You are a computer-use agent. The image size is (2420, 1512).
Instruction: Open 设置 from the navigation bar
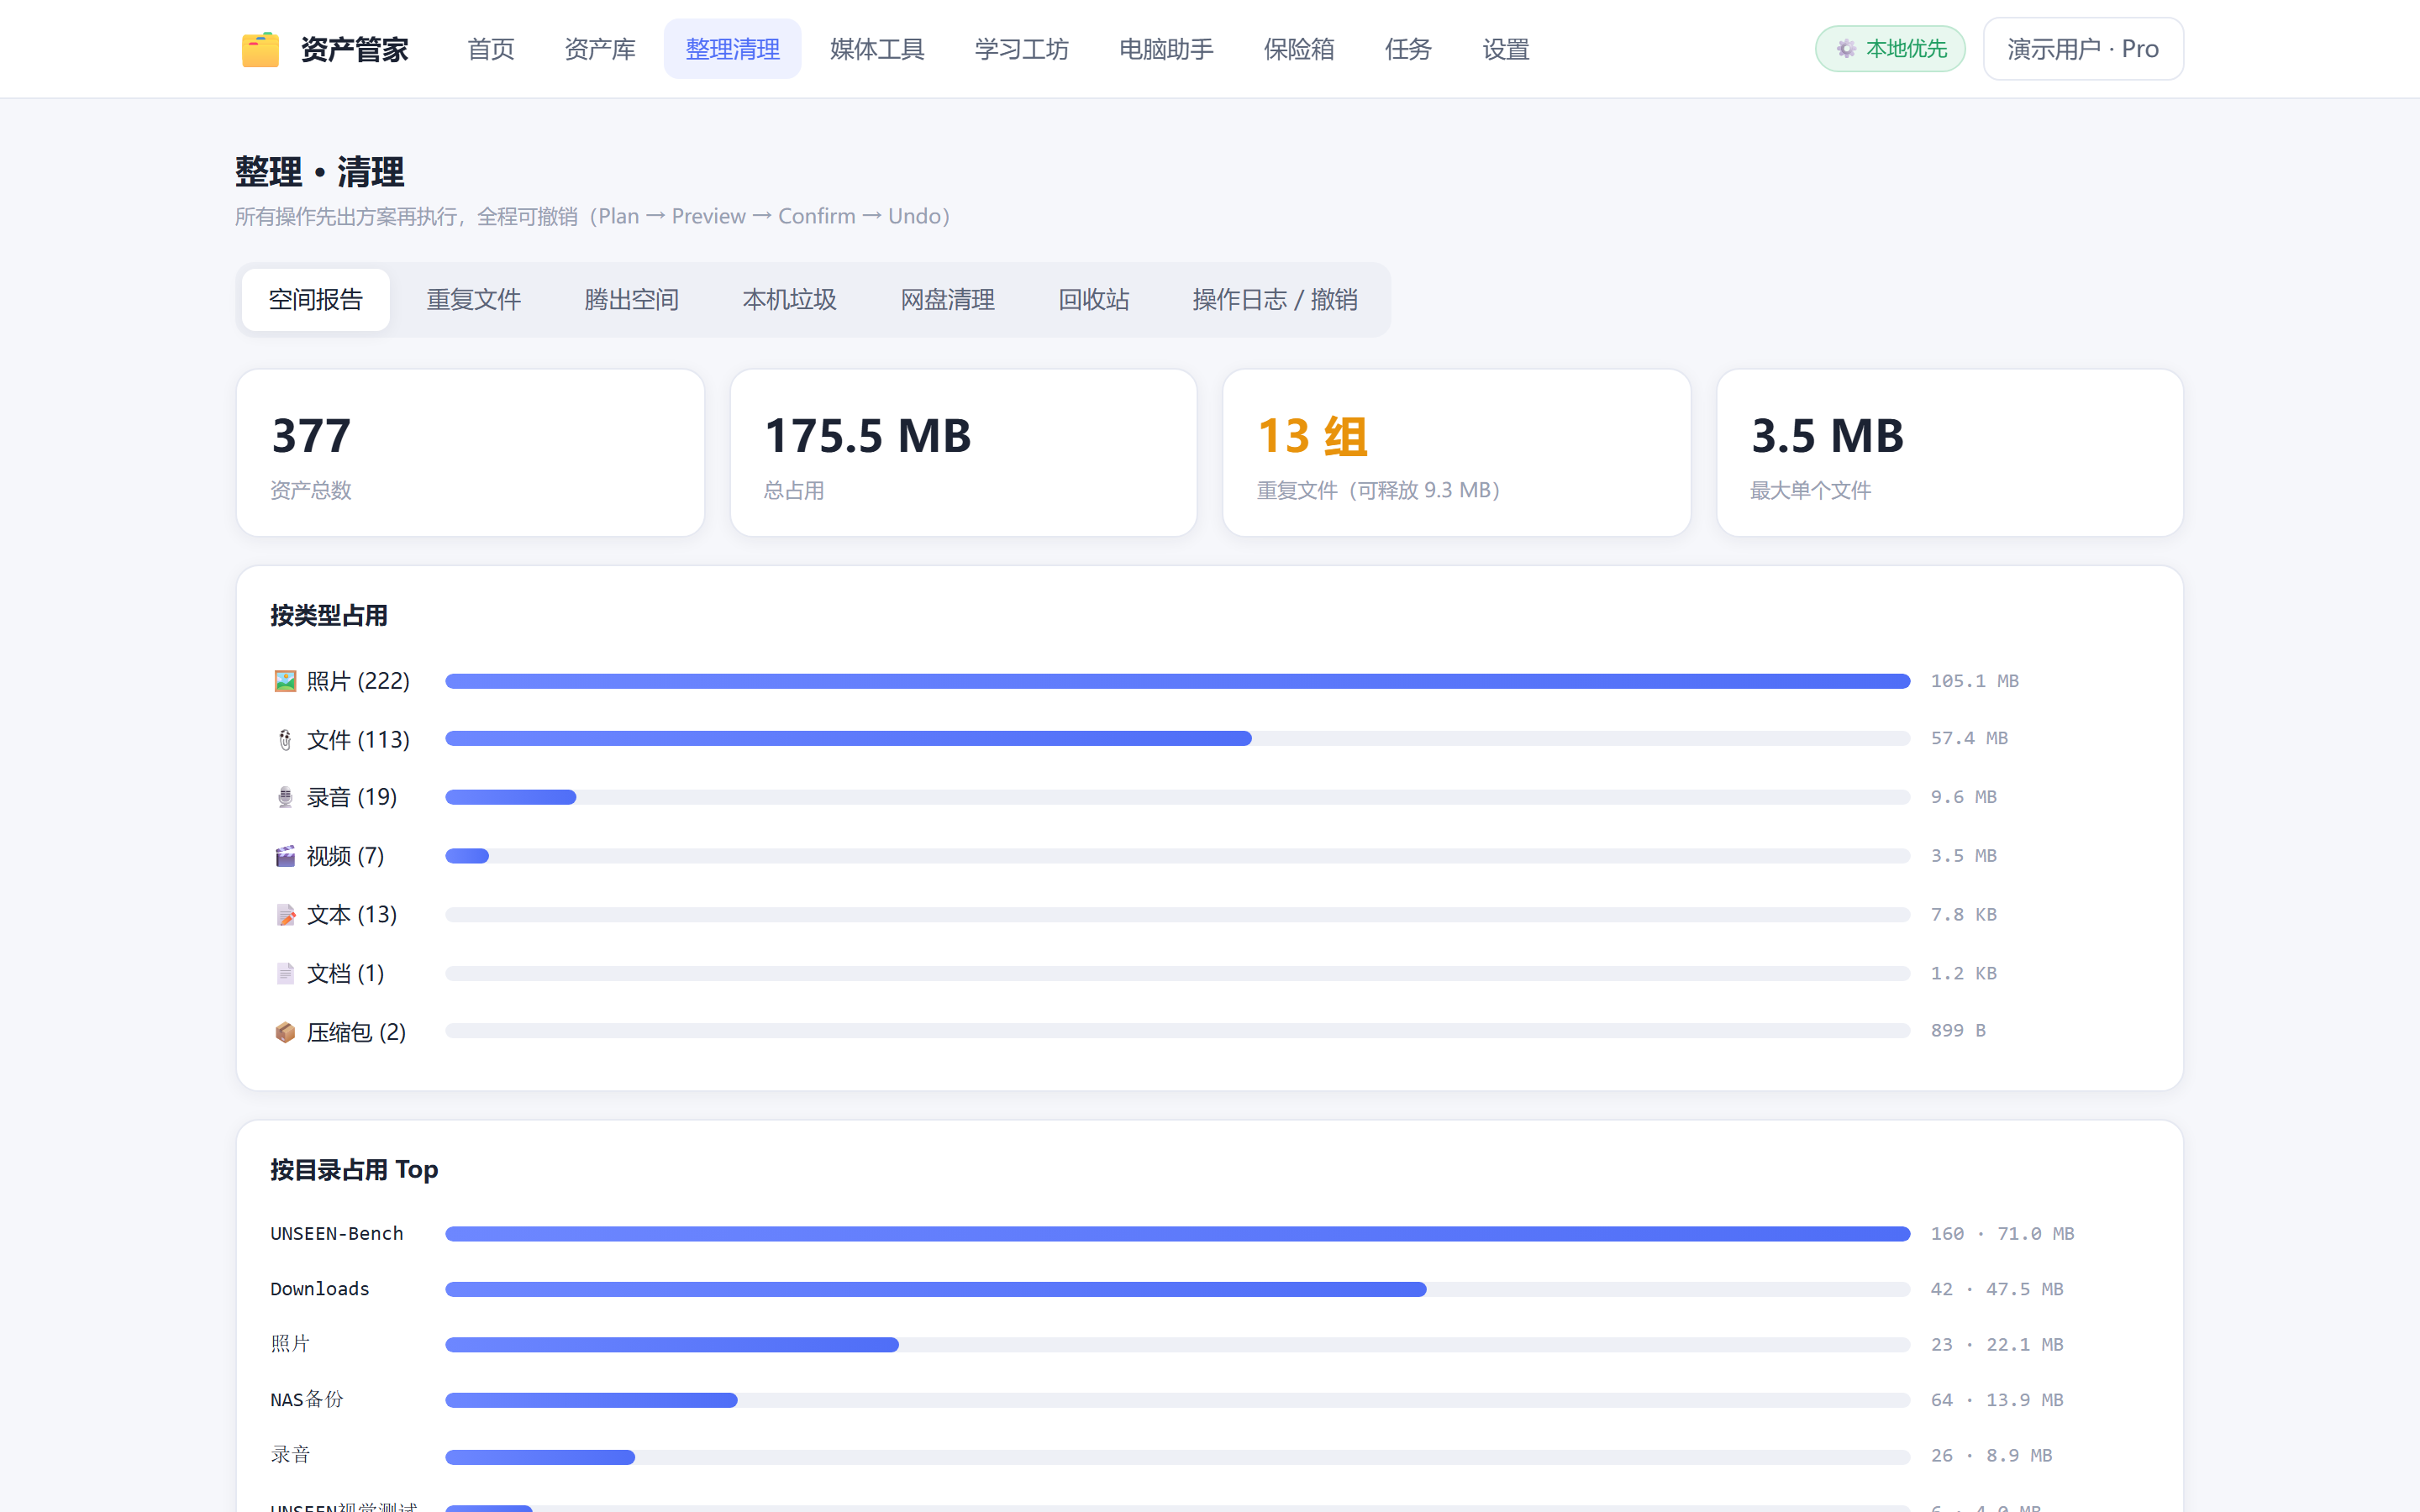1506,49
